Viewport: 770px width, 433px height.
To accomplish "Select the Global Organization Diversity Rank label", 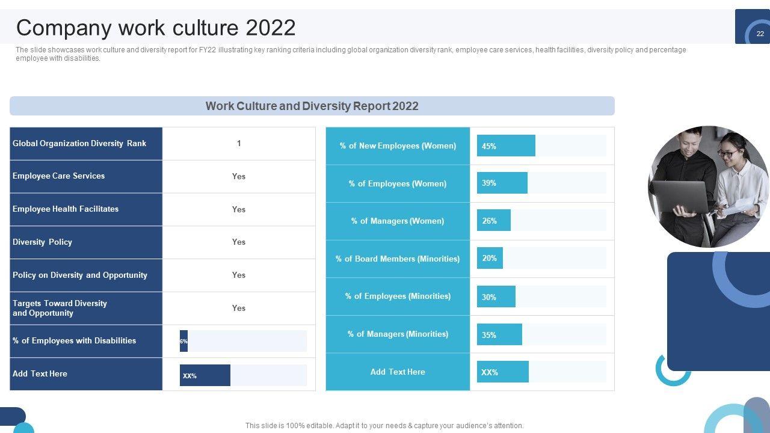I will (x=79, y=144).
